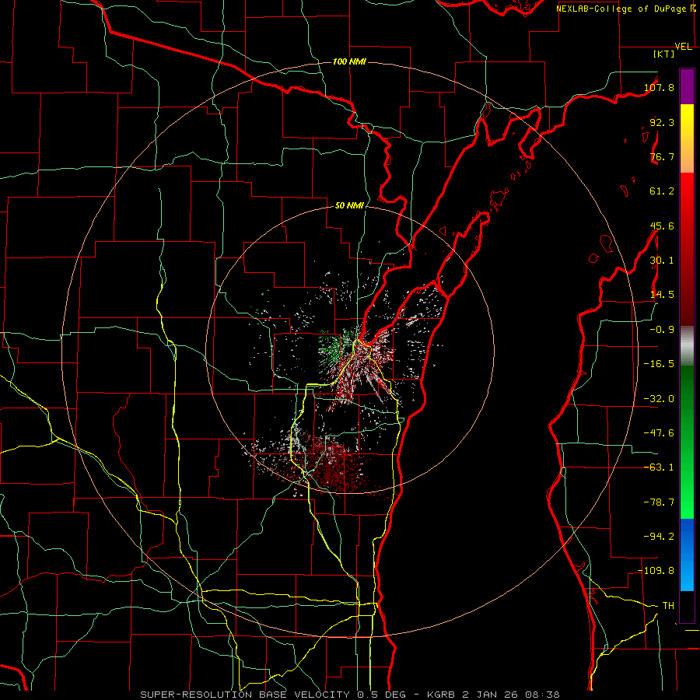Select the 14.5 velocity scale value
The image size is (700, 700).
click(662, 295)
